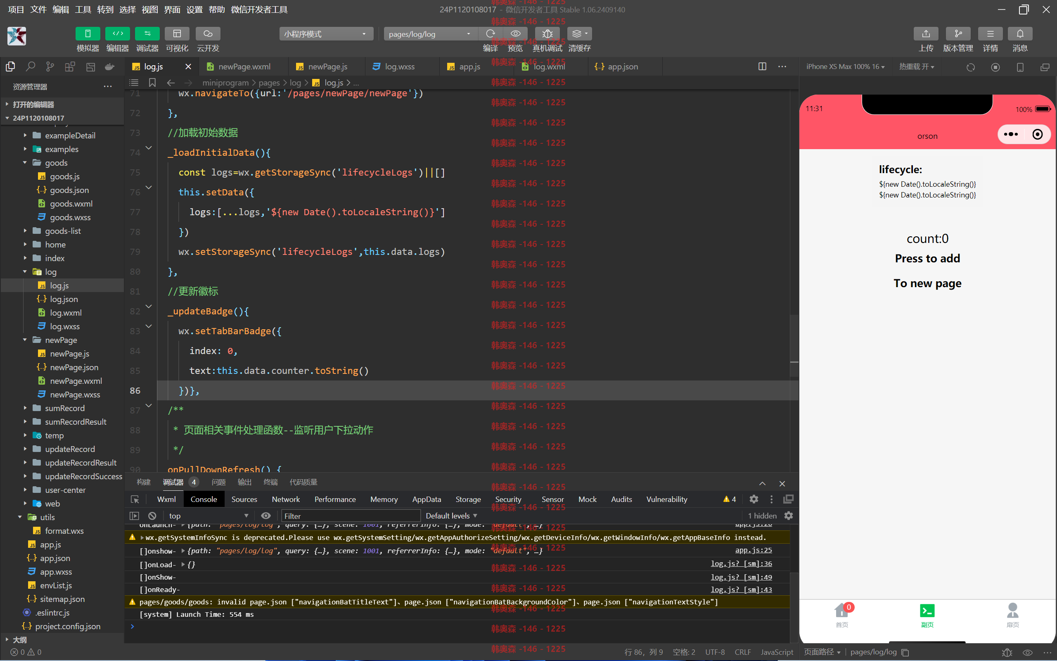The height and width of the screenshot is (661, 1057).
Task: Toggle the 调试器 debugger panel button
Action: pos(147,33)
